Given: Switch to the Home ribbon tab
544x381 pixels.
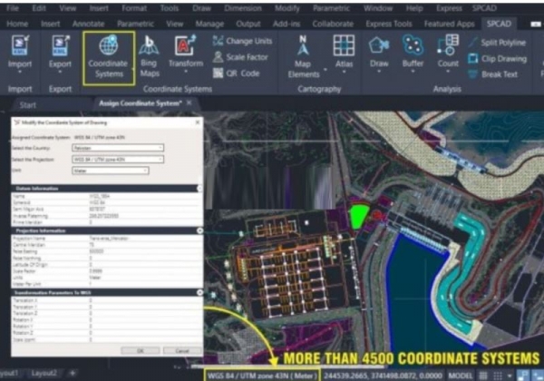Looking at the screenshot, I should click(x=17, y=24).
